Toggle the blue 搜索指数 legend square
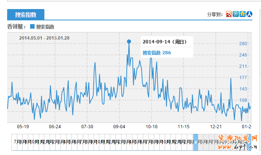 32,27
